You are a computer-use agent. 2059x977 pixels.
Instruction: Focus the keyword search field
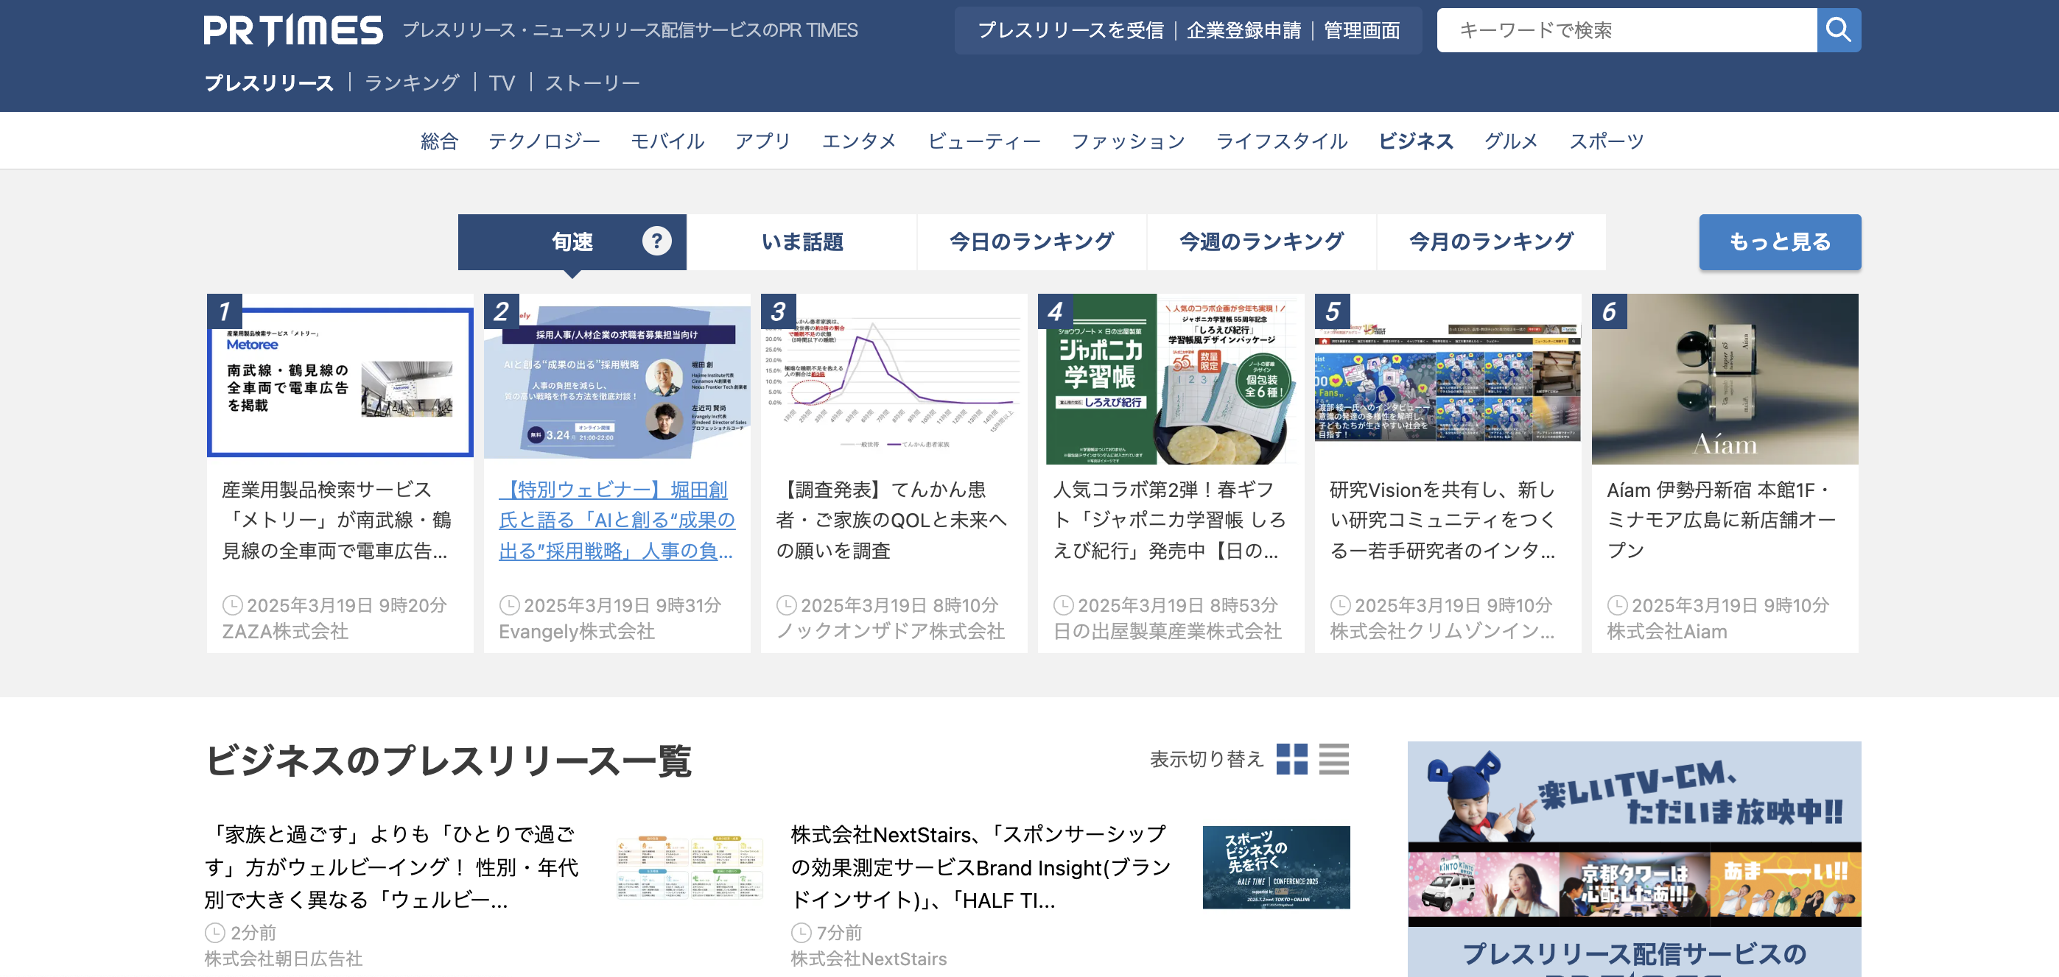coord(1627,30)
